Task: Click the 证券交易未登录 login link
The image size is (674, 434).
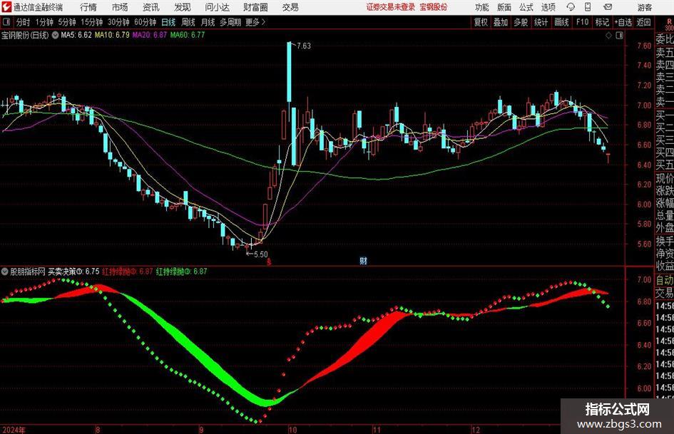Action: point(391,7)
